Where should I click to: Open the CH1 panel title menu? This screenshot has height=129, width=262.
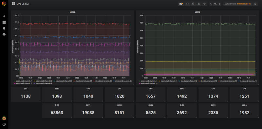[x=26, y=89]
